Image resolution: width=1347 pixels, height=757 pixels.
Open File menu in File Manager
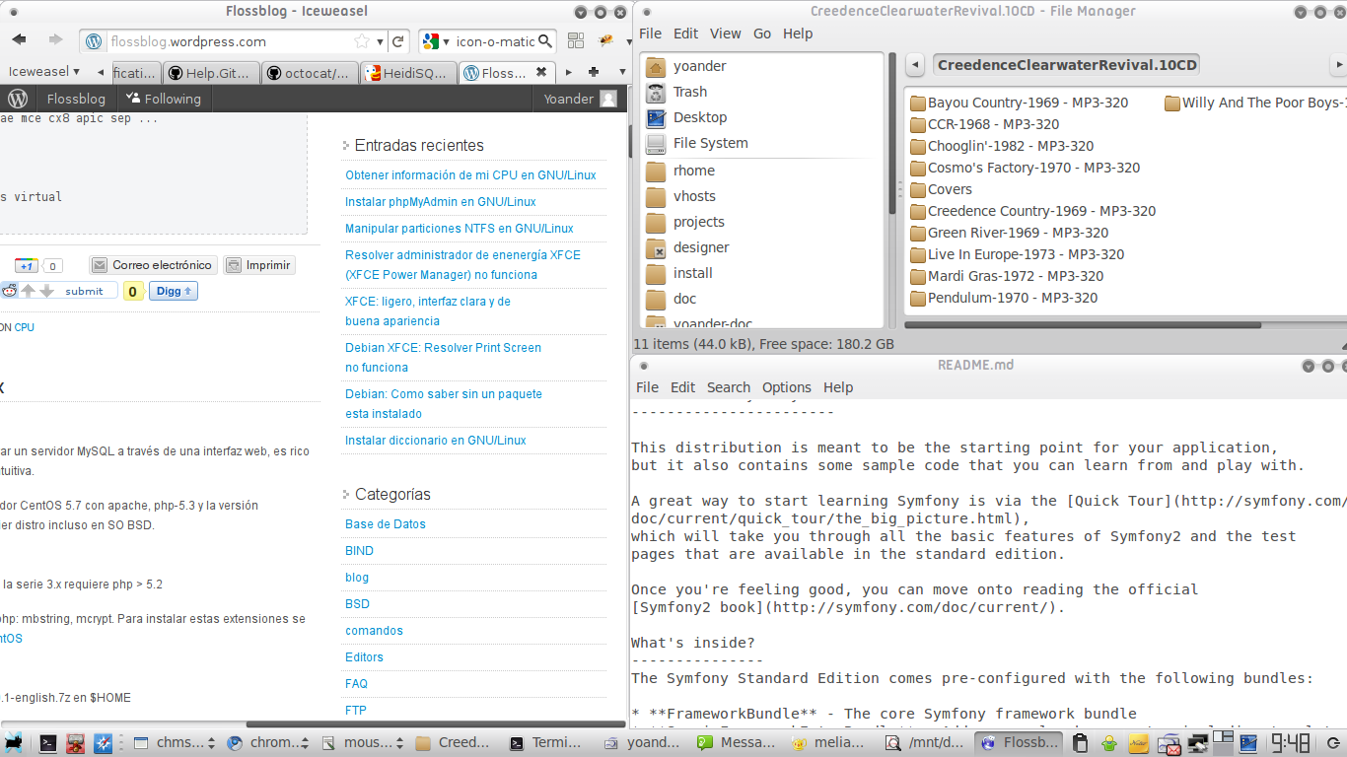pyautogui.click(x=650, y=34)
